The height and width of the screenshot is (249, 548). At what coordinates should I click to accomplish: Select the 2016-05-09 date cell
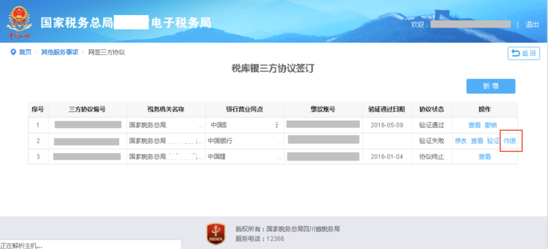tap(387, 125)
